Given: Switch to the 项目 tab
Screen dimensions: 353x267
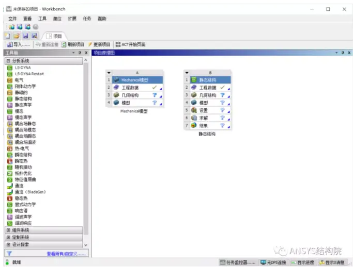Looking at the screenshot, I should pyautogui.click(x=54, y=36).
